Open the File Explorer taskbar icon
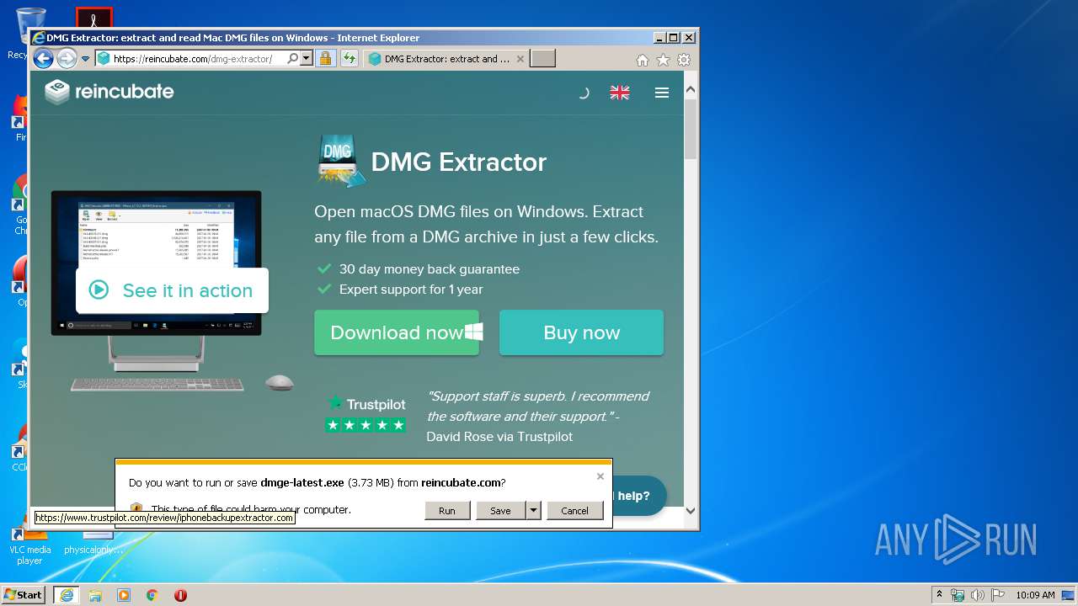Screen dimensions: 1078x606 click(x=95, y=595)
